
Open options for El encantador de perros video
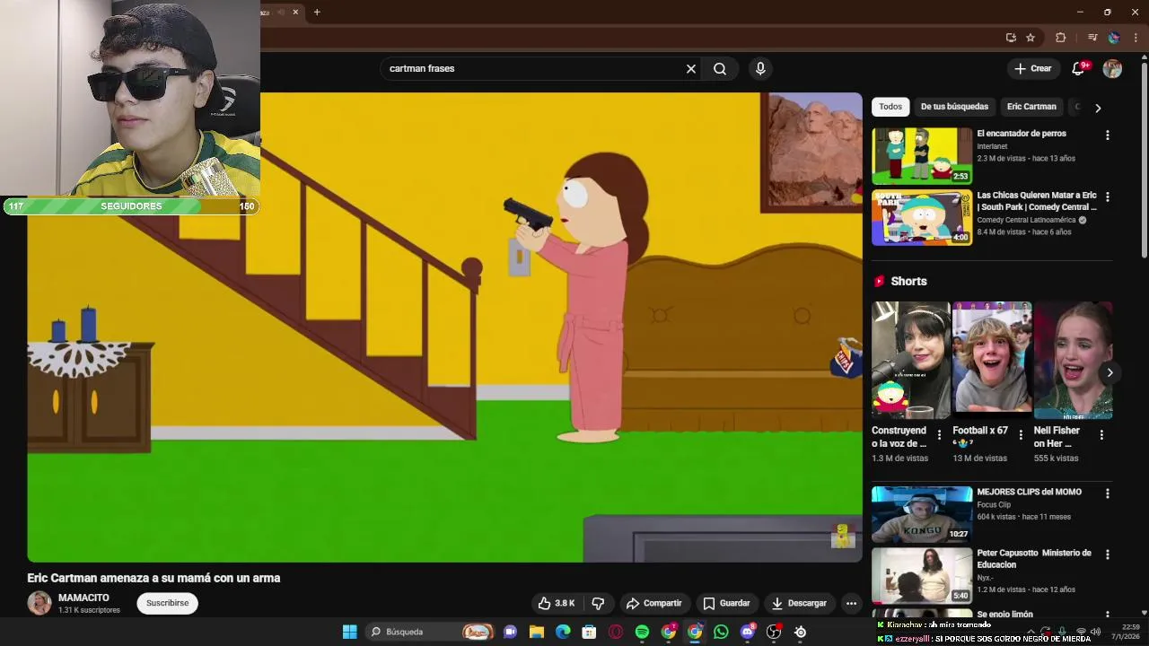[x=1107, y=135]
